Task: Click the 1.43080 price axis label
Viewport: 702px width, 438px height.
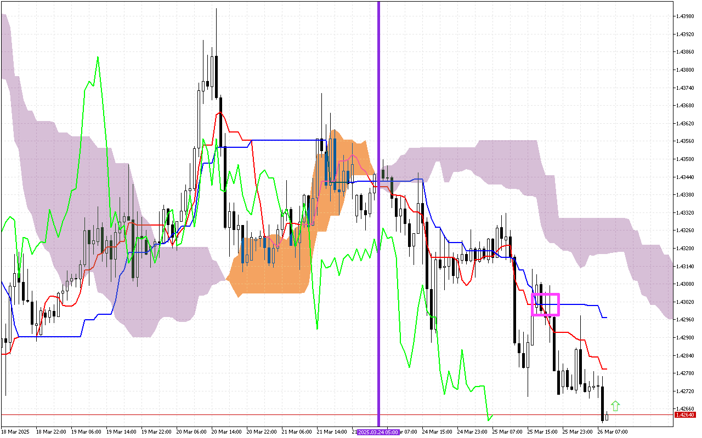Action: (x=686, y=284)
